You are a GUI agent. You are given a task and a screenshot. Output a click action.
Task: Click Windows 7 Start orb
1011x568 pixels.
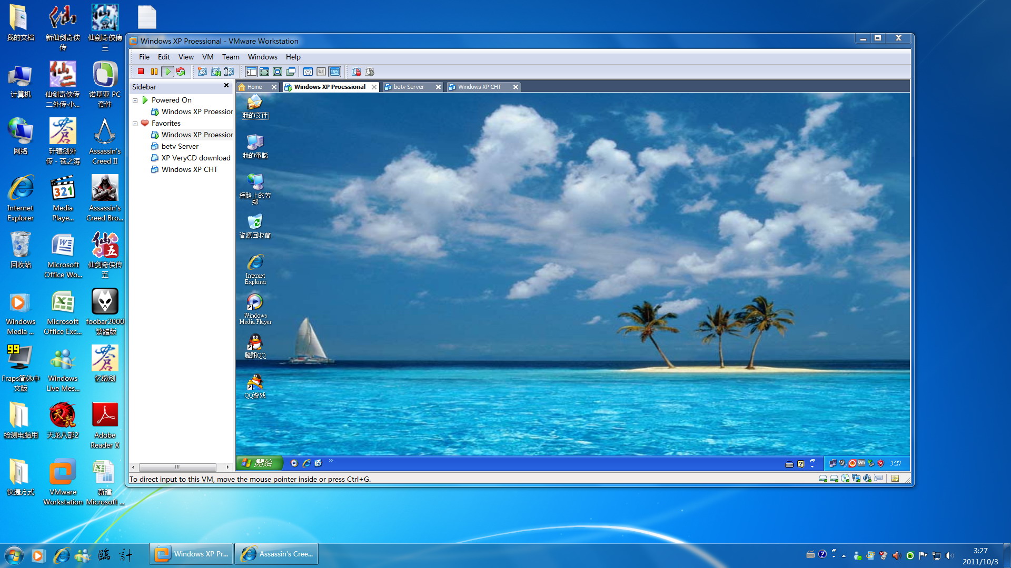(x=14, y=555)
